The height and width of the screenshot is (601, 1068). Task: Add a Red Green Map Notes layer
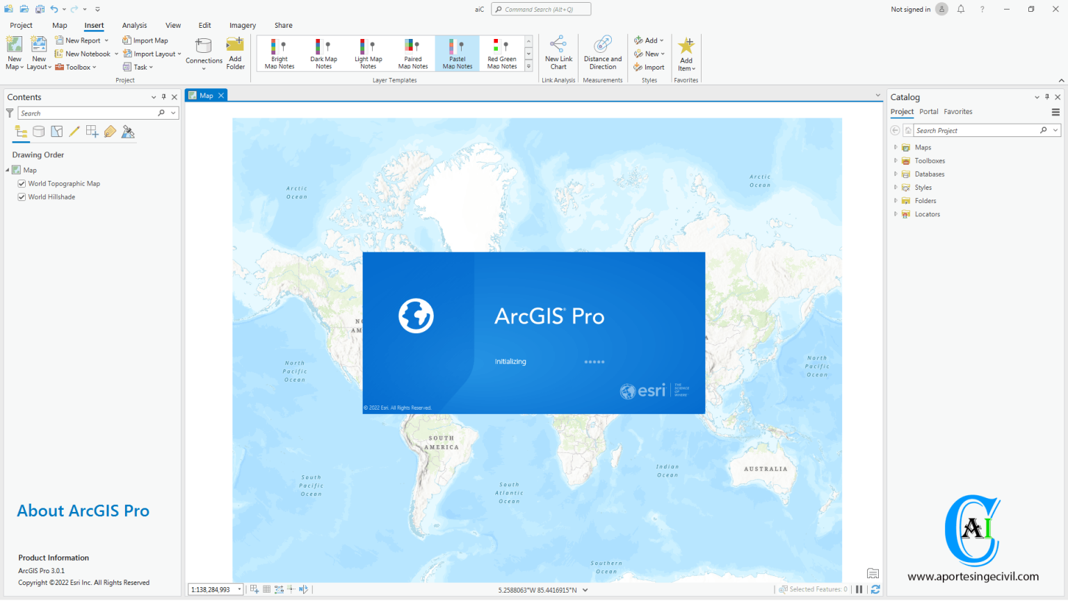click(501, 53)
